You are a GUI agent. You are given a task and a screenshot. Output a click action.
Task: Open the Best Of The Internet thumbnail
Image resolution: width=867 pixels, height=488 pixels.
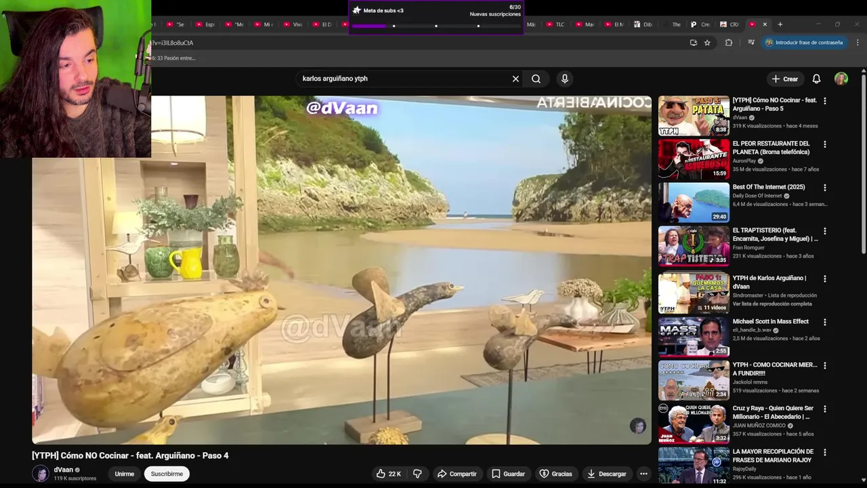tap(694, 202)
